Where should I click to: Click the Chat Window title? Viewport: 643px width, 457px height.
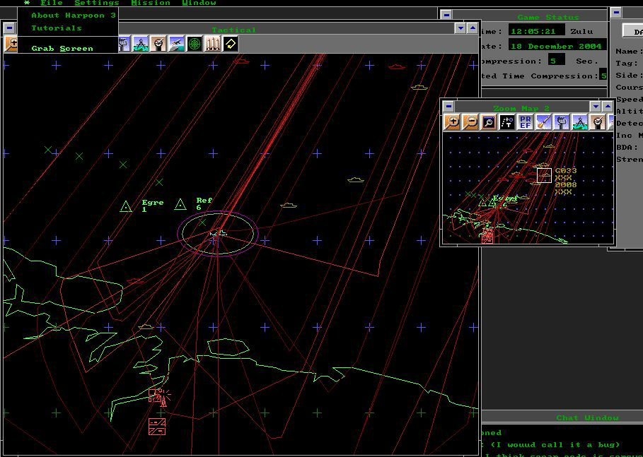[587, 417]
